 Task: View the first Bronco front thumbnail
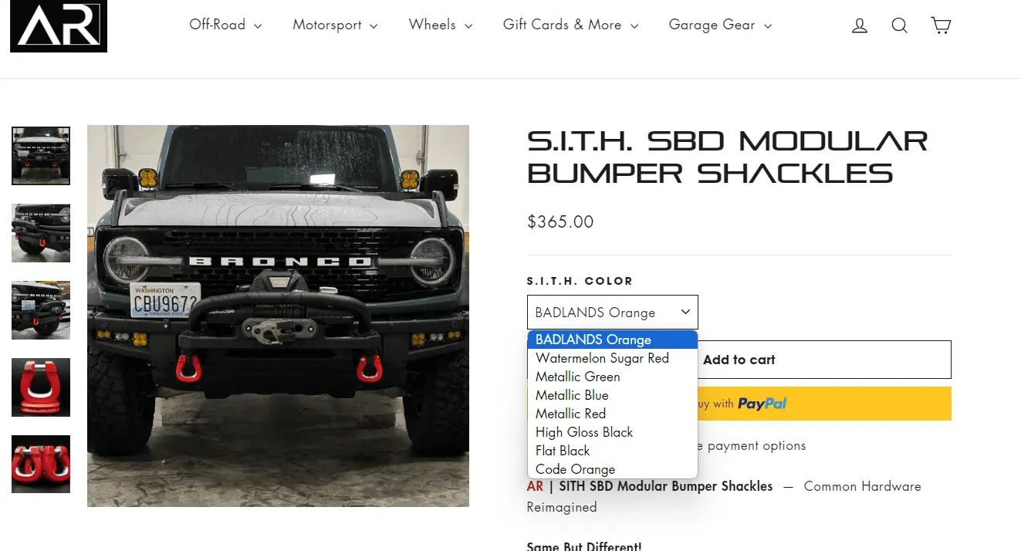[x=41, y=156]
